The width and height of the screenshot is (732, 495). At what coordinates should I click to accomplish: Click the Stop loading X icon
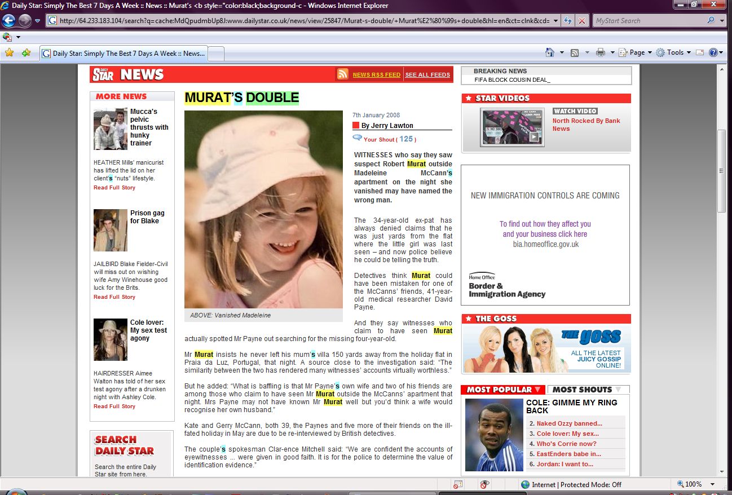click(582, 21)
